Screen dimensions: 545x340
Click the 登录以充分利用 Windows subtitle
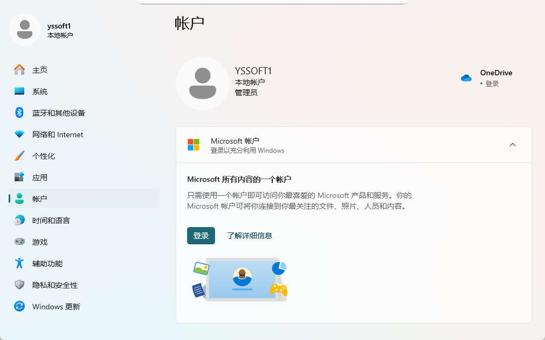pos(247,151)
